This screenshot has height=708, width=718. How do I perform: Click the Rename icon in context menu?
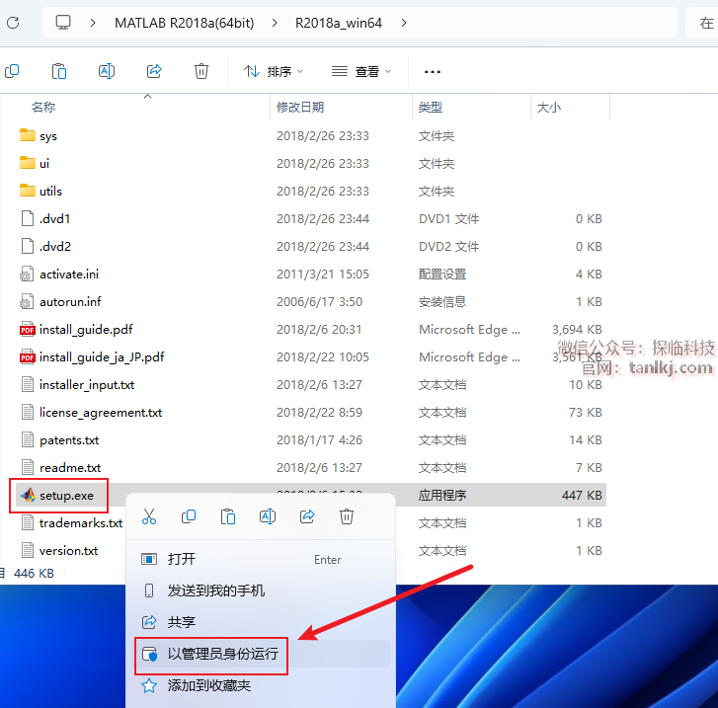pyautogui.click(x=268, y=516)
